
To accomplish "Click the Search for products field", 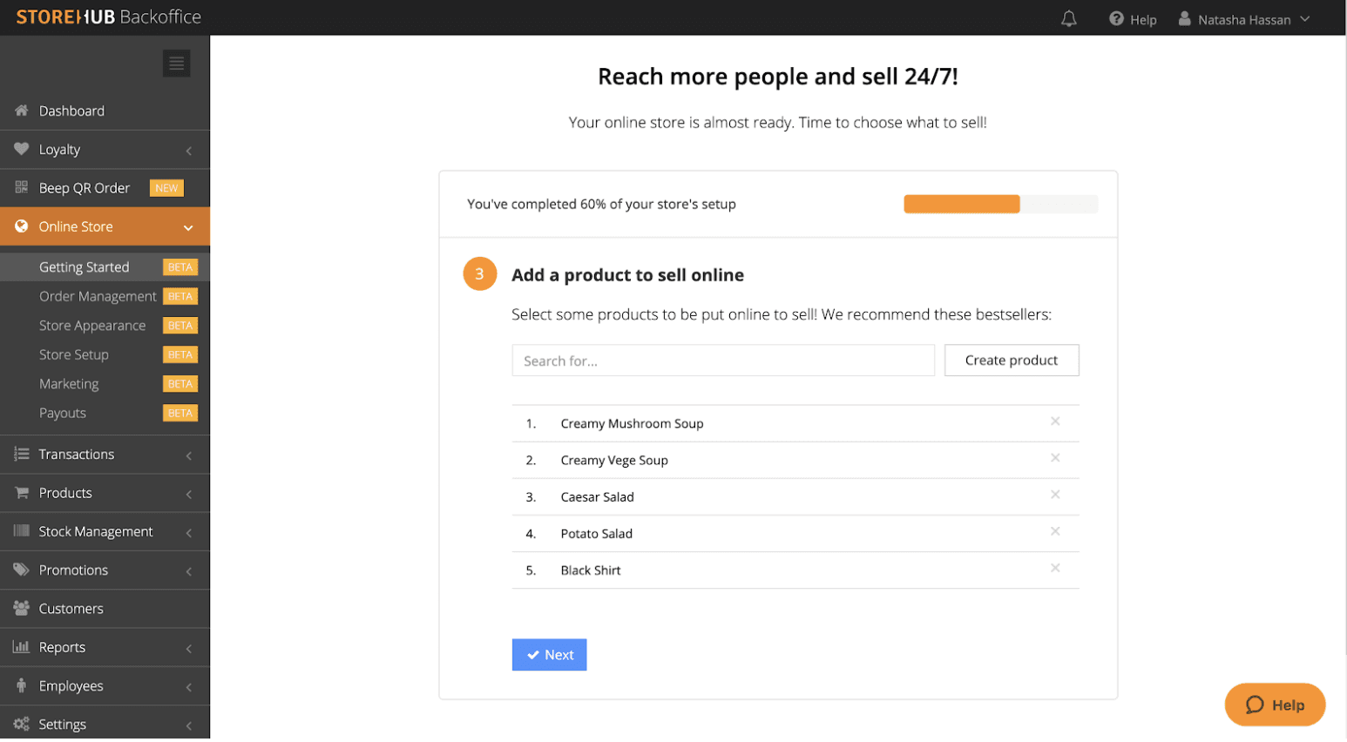I will [723, 360].
